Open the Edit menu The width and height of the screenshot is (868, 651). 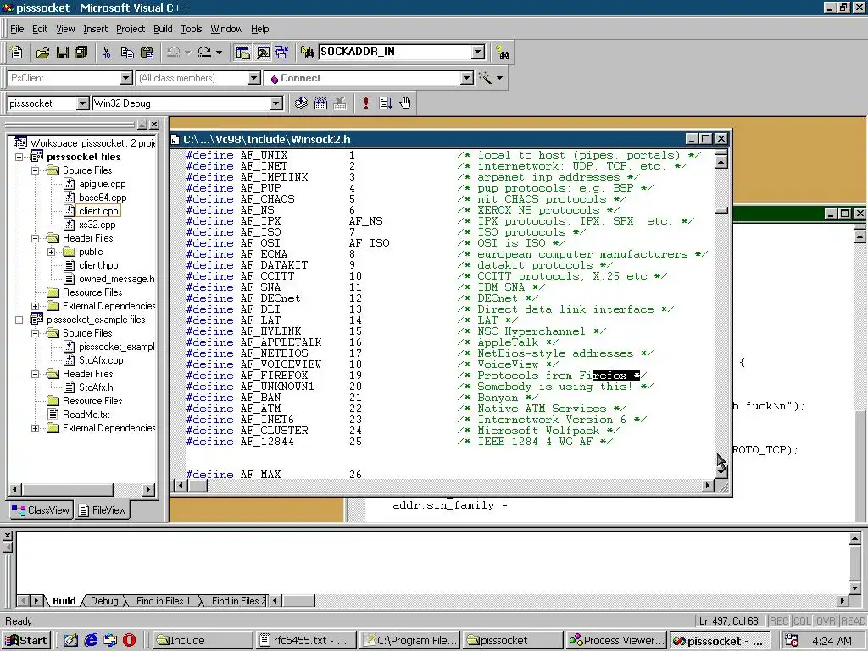pyautogui.click(x=39, y=29)
